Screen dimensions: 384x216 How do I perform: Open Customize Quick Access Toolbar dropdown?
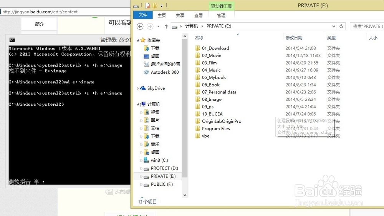click(x=161, y=6)
